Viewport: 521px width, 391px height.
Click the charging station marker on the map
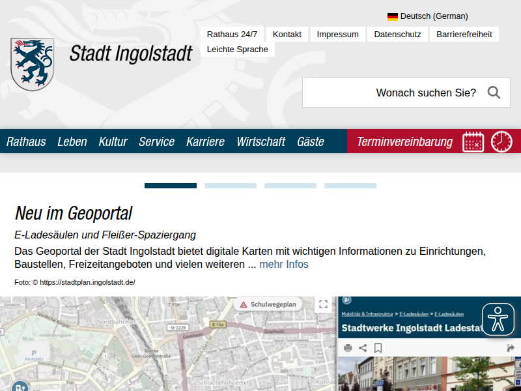pyautogui.click(x=20, y=386)
